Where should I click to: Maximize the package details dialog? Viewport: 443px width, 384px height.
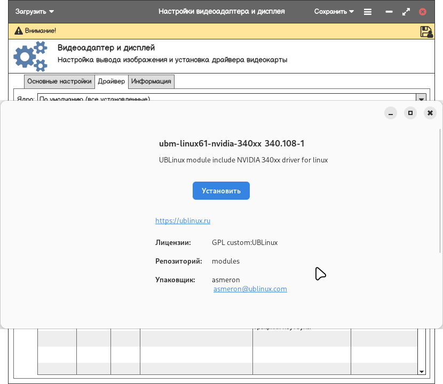[x=410, y=113]
